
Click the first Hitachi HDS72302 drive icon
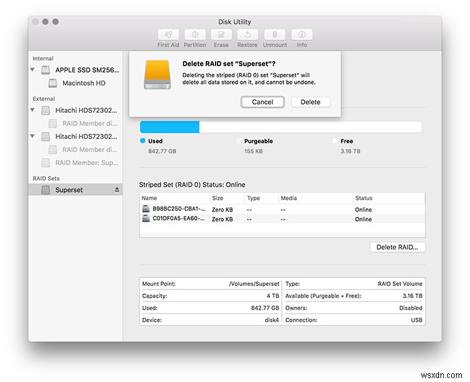[x=46, y=110]
